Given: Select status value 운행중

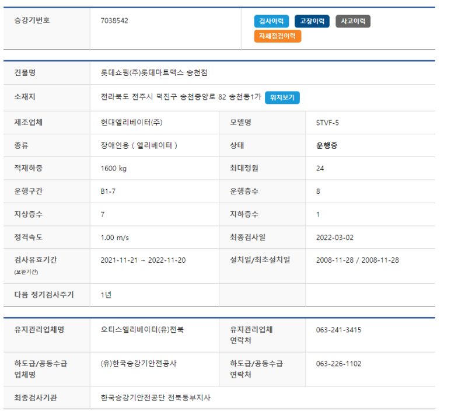Looking at the screenshot, I should [327, 146].
